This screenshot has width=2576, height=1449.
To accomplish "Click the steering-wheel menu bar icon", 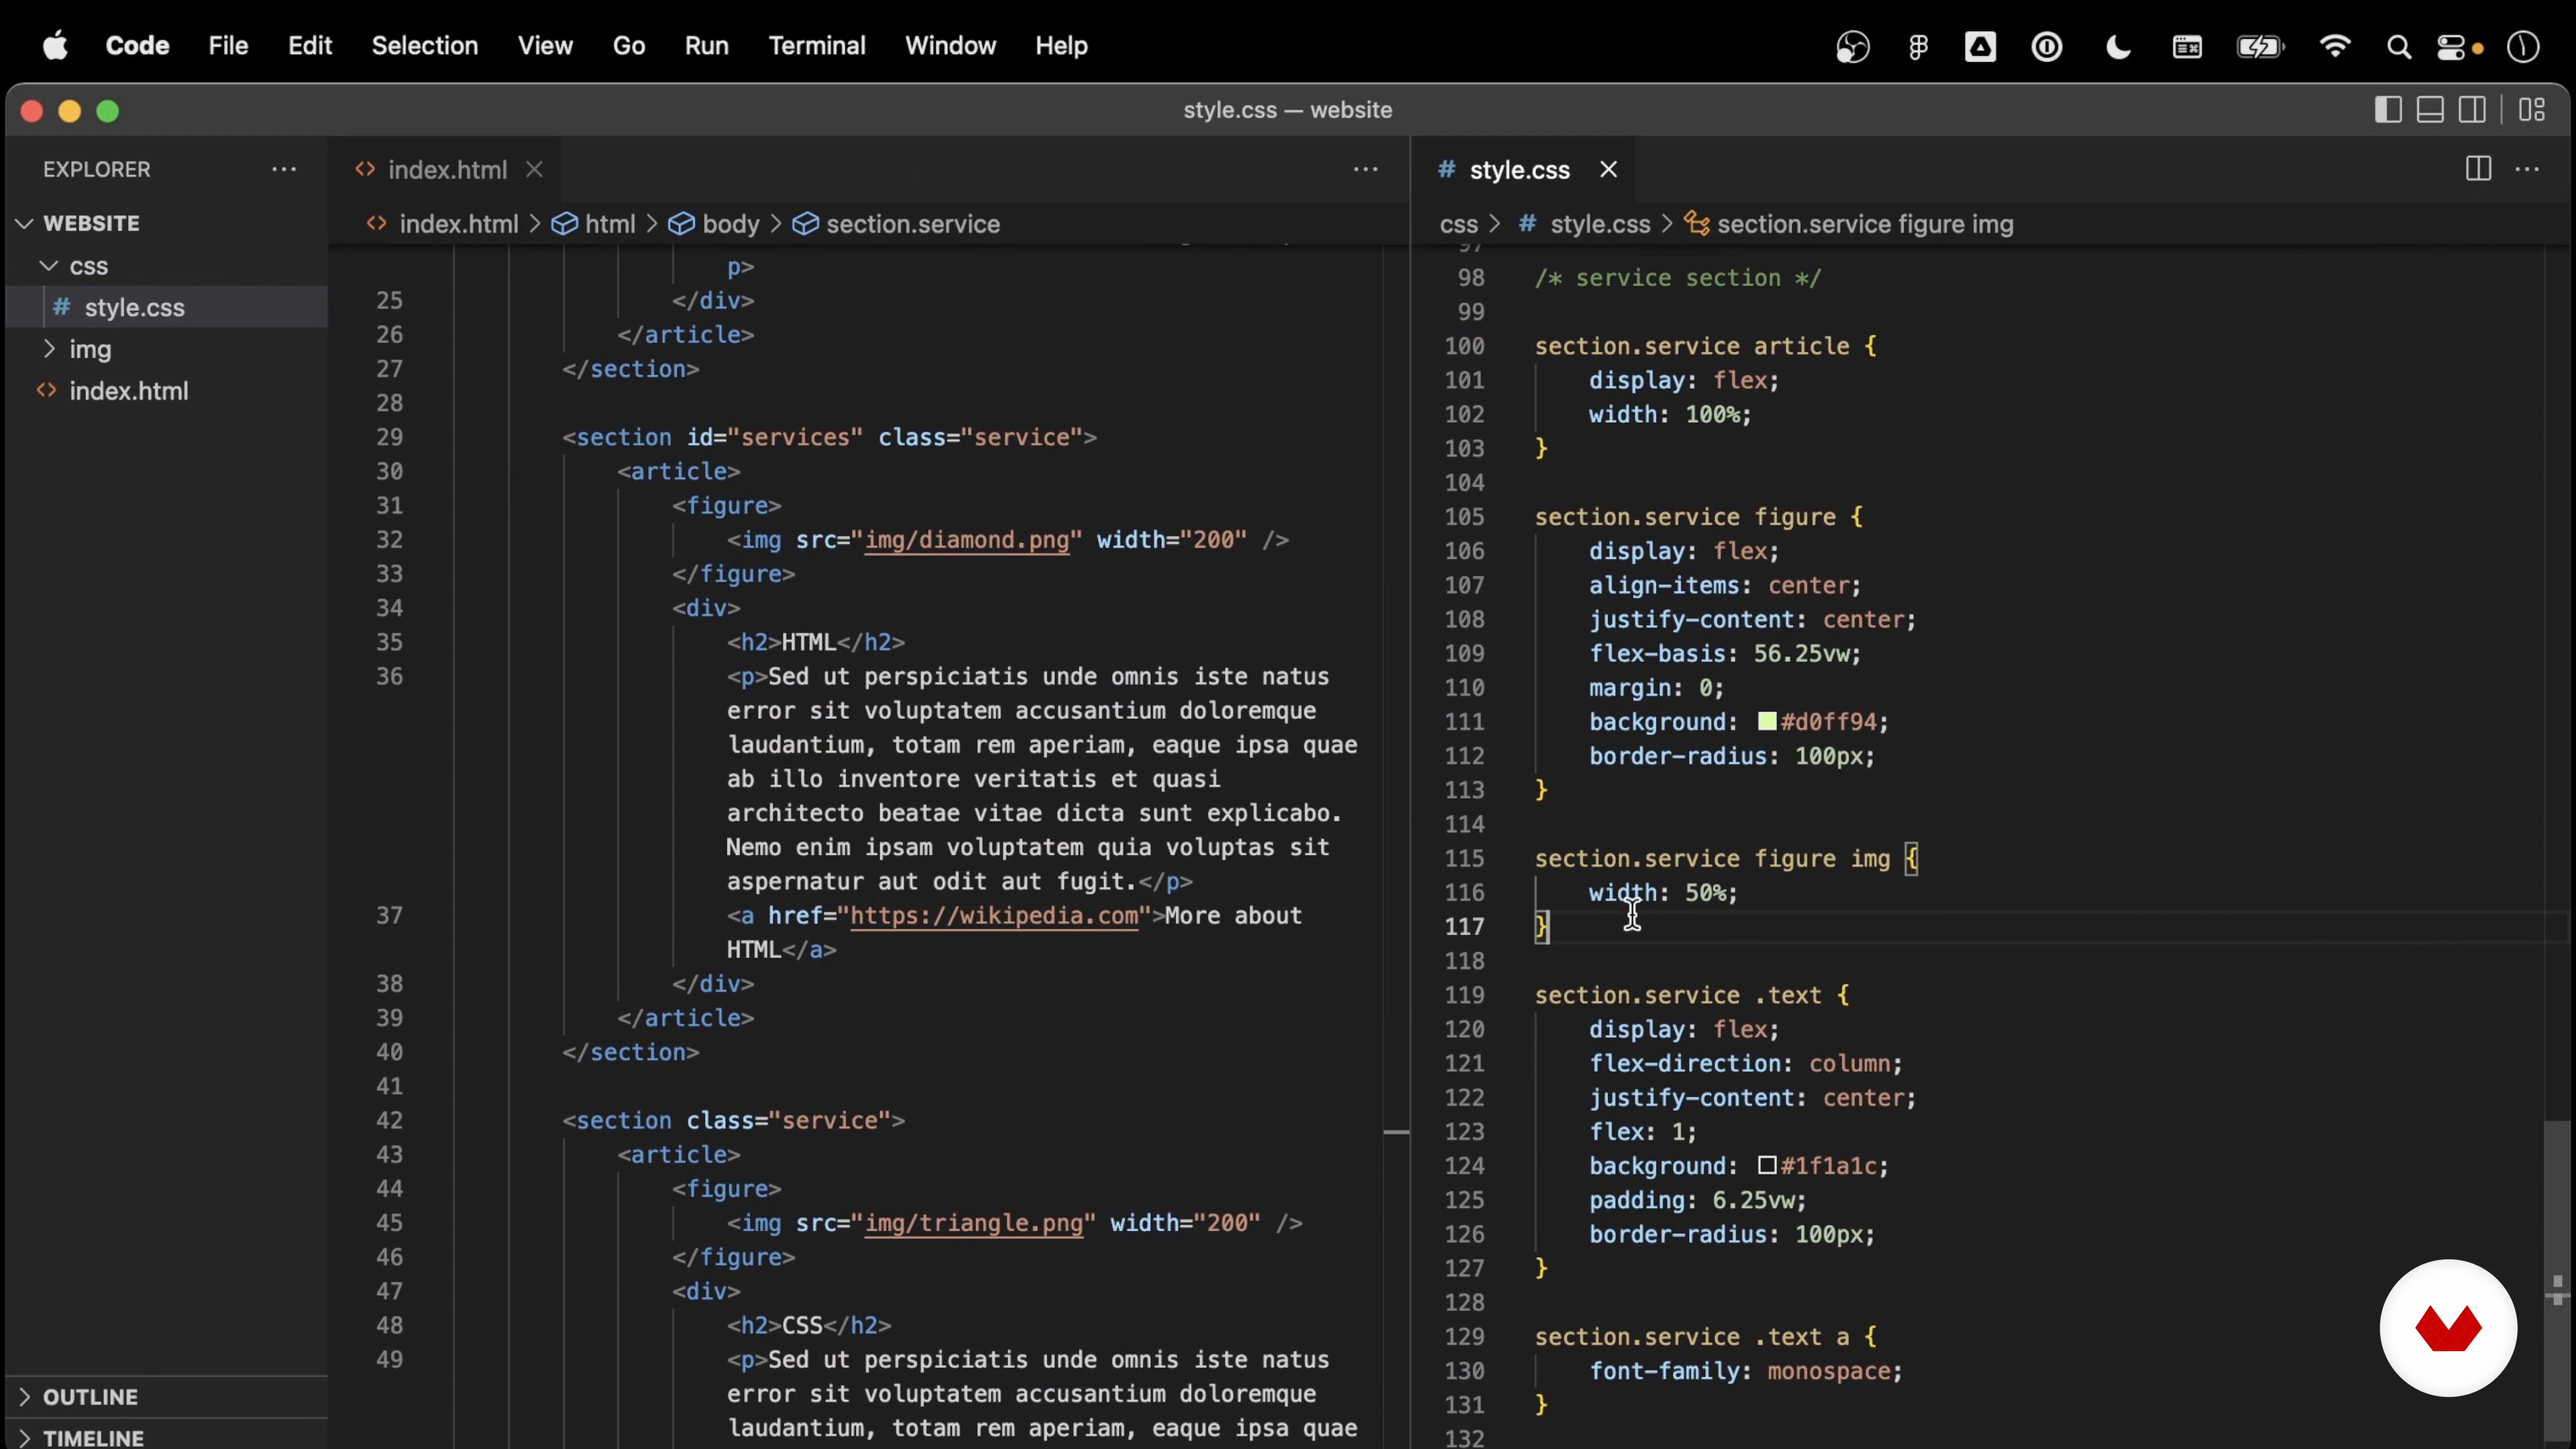I will click(1852, 47).
